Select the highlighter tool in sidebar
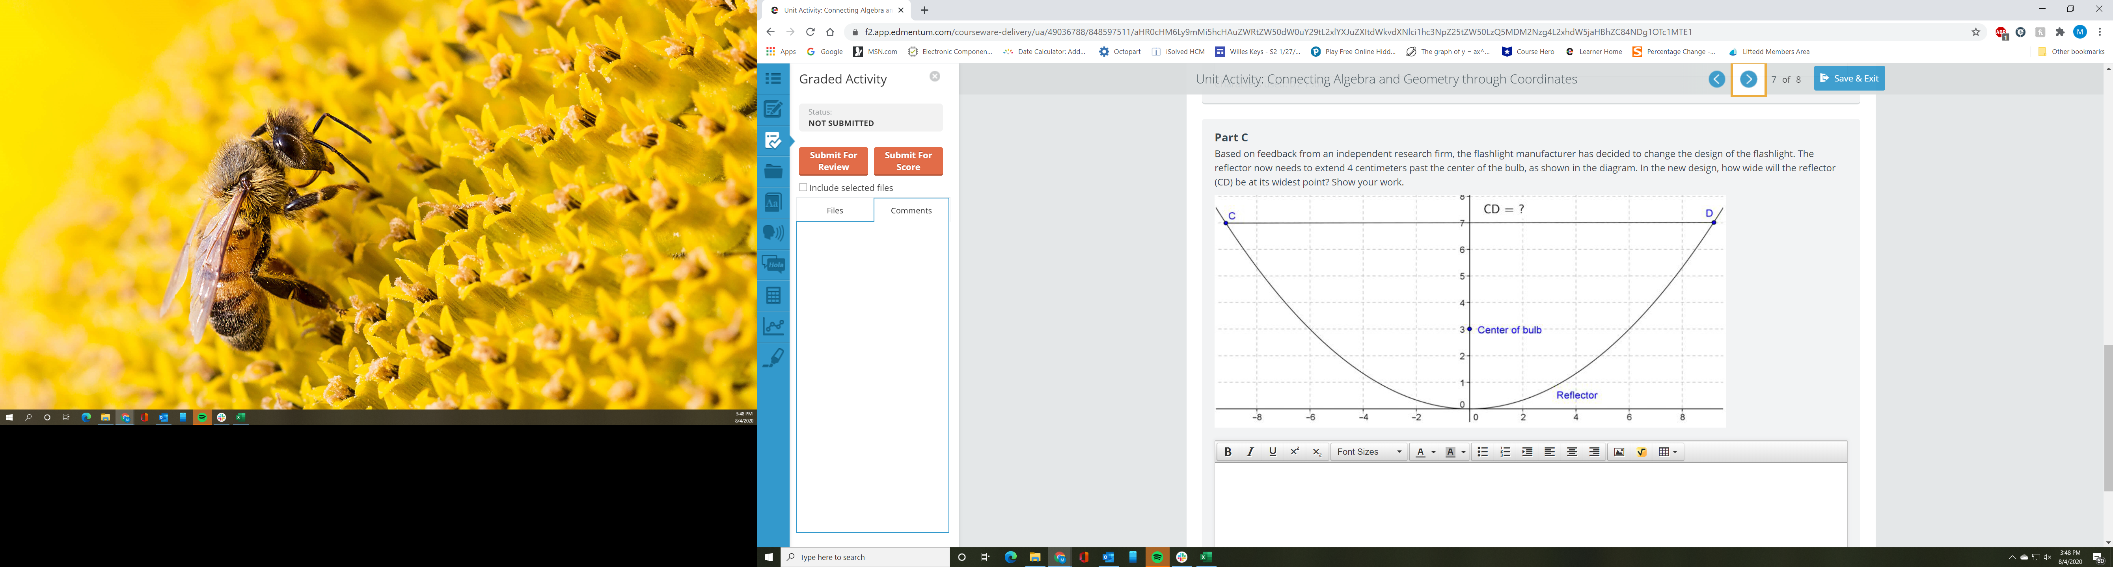 click(773, 357)
